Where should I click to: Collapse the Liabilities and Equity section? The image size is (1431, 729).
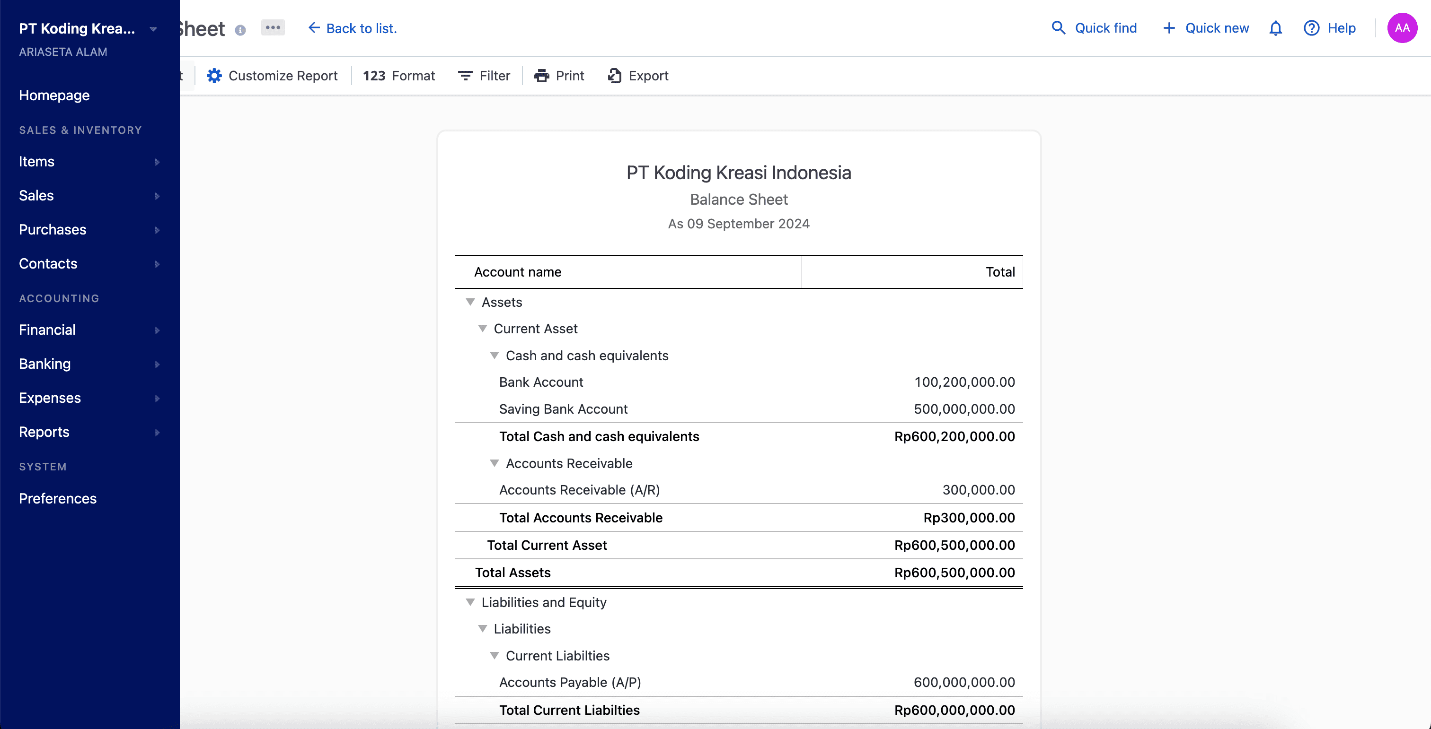[x=470, y=602]
